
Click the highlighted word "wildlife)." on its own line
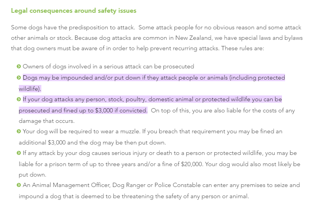coord(30,89)
